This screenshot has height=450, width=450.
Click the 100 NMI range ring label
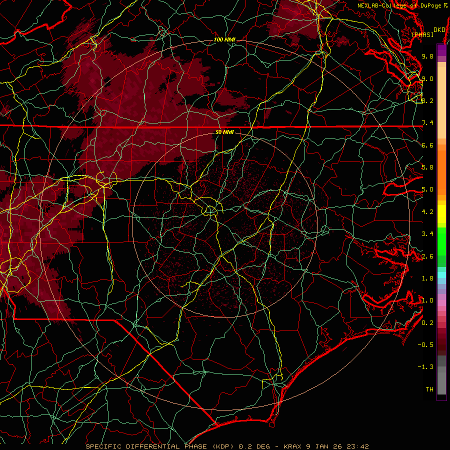click(x=224, y=39)
